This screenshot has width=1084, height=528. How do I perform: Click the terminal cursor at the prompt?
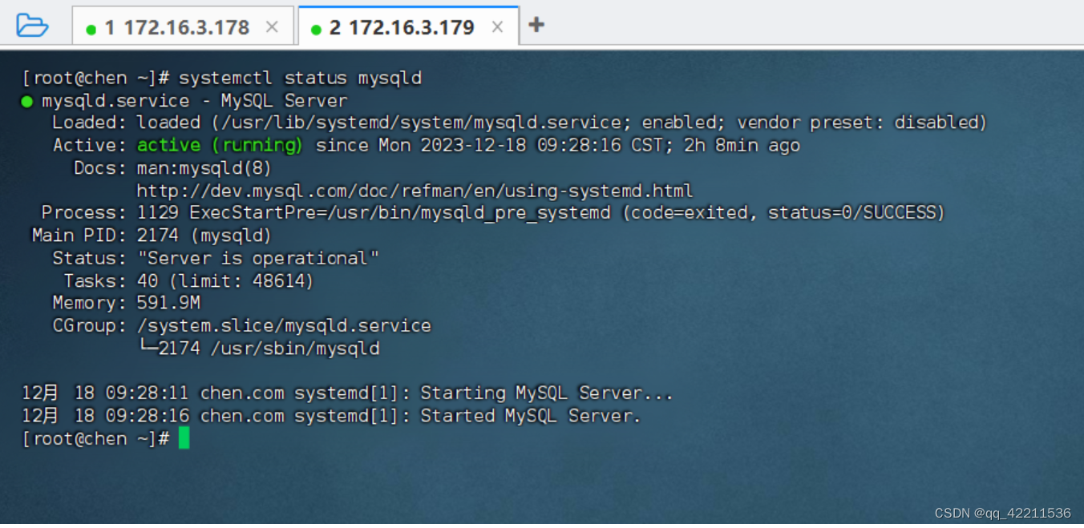coord(184,438)
